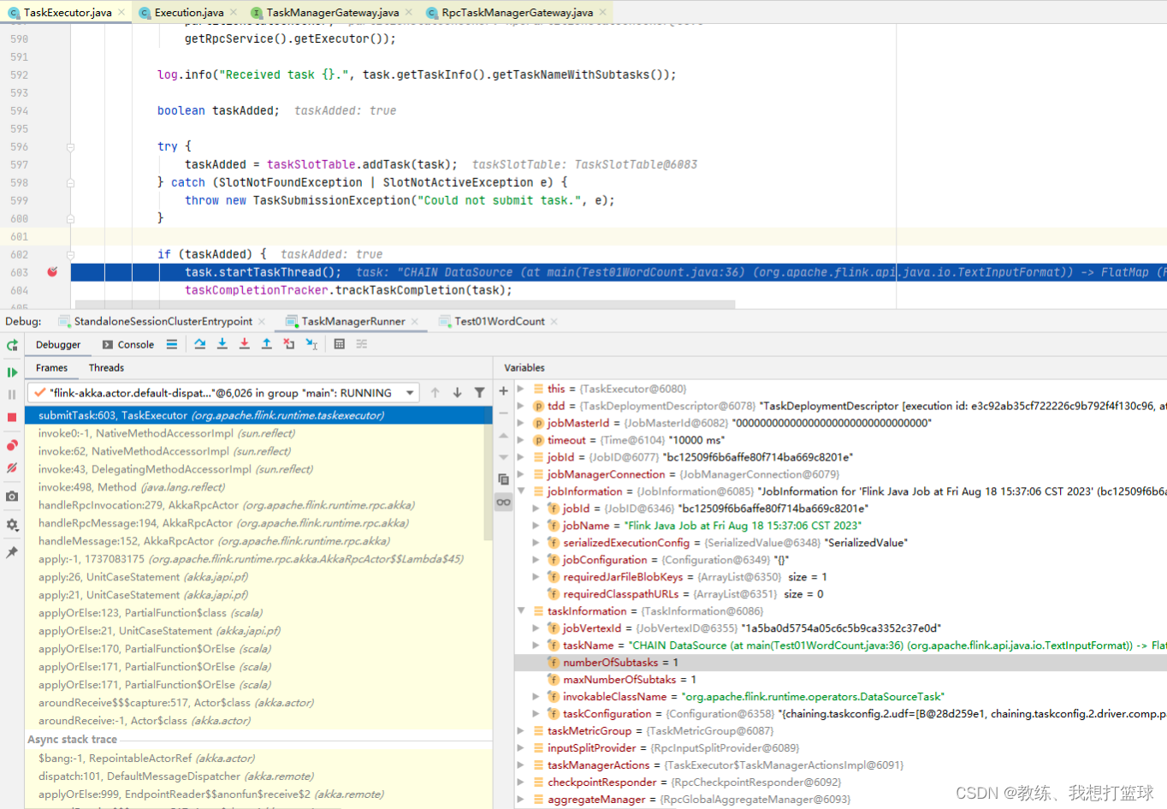Step Over to next line
Viewport: 1167px width, 809px height.
199,344
